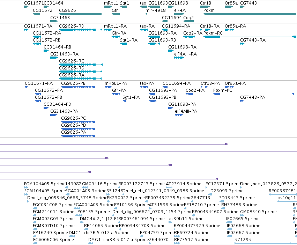
Task: Select the Coq2 gene label
Action: click(188, 17)
